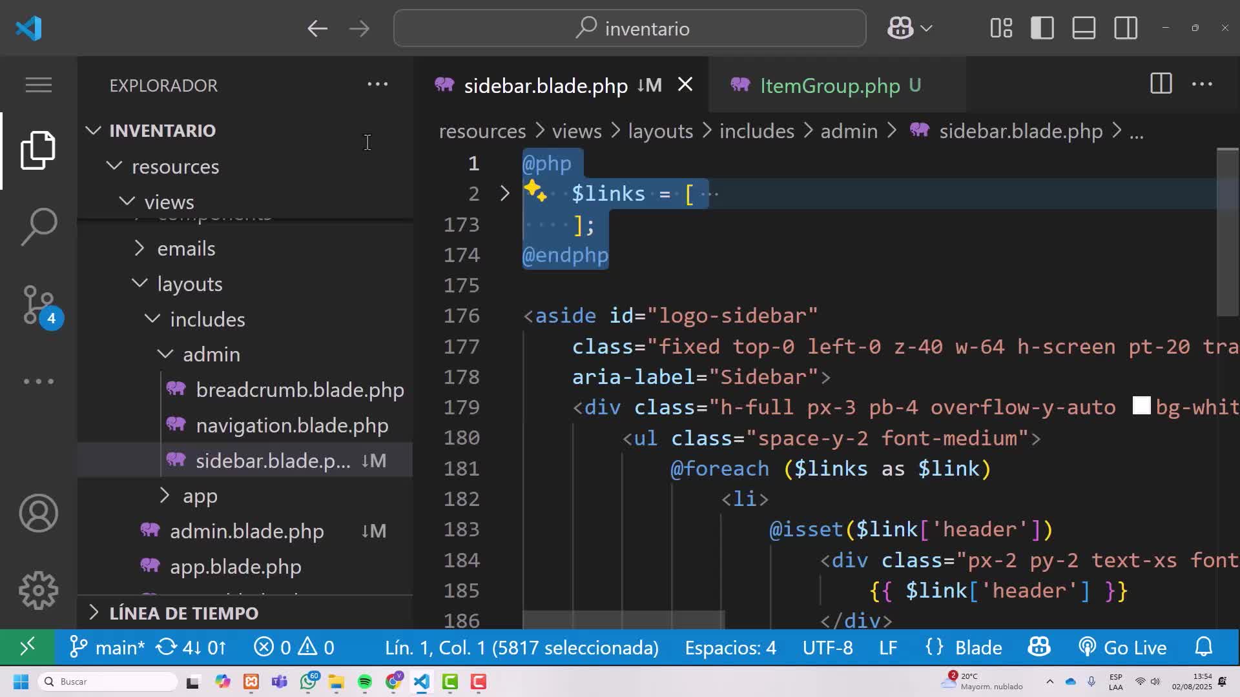Screen dimensions: 1240x697
Task: Toggle secondary side bar visibility
Action: point(1126,28)
